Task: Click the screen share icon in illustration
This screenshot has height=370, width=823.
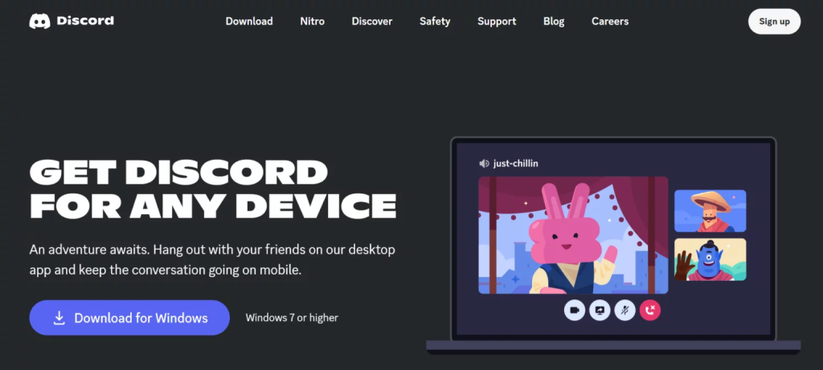Action: point(600,311)
